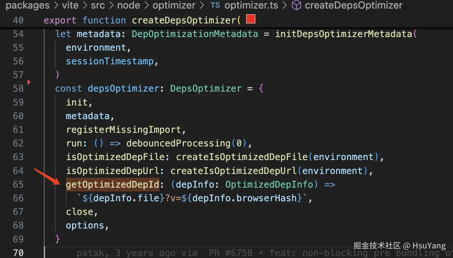This screenshot has width=453, height=258.
Task: Click depInfo.browserHash in the template string
Action: 244,198
